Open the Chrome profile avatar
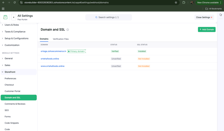Screen dimensions: 224x131 tap(192, 3)
